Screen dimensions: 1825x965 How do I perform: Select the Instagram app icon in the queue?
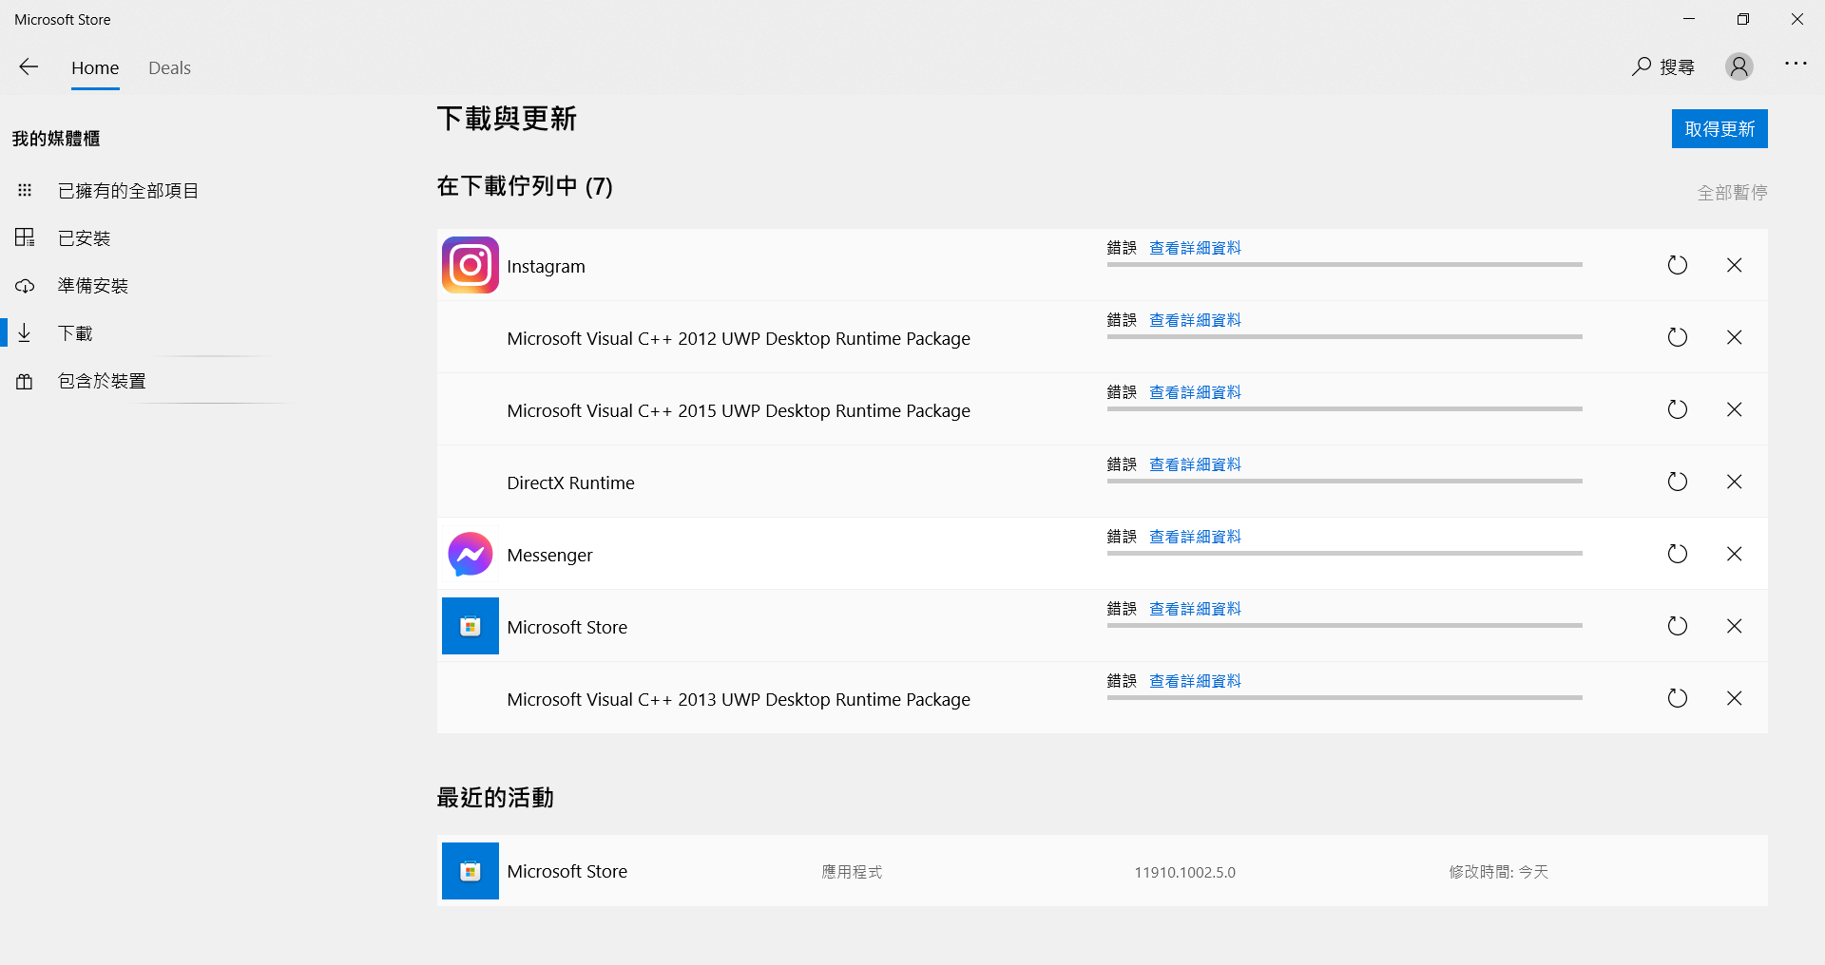470,265
